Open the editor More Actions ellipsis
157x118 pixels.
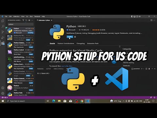point(154,20)
